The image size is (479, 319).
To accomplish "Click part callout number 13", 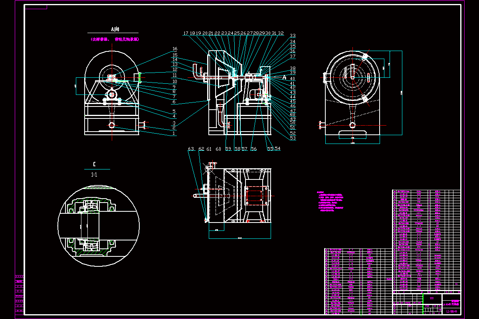I will point(174,64).
